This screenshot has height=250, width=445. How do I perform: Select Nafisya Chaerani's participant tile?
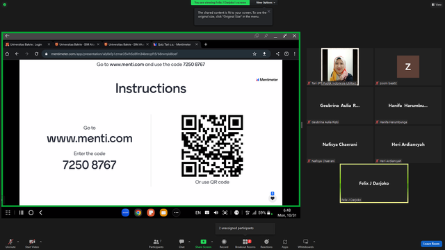click(x=340, y=144)
